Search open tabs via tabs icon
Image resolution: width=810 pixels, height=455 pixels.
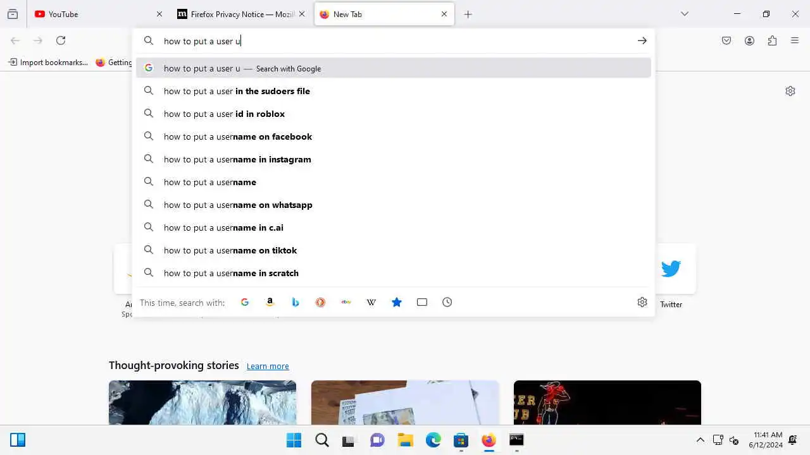point(422,302)
